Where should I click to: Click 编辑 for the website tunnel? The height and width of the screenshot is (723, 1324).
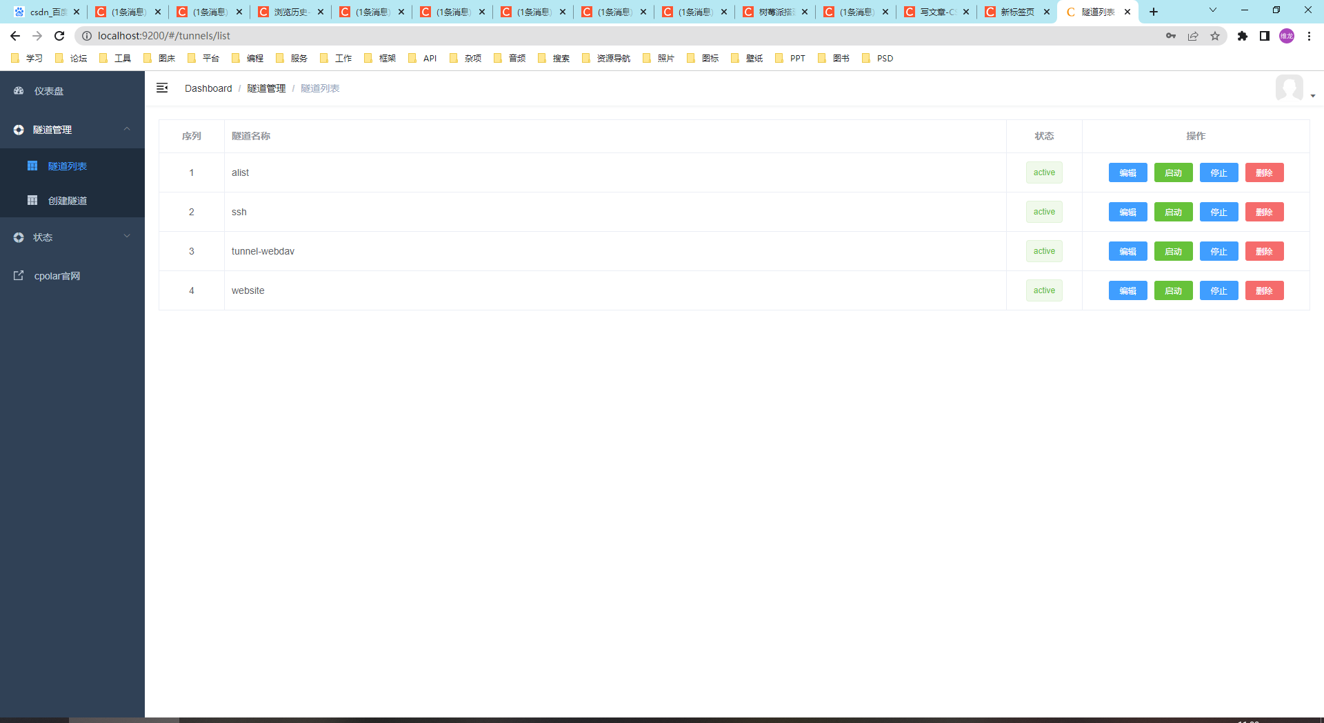(1127, 290)
